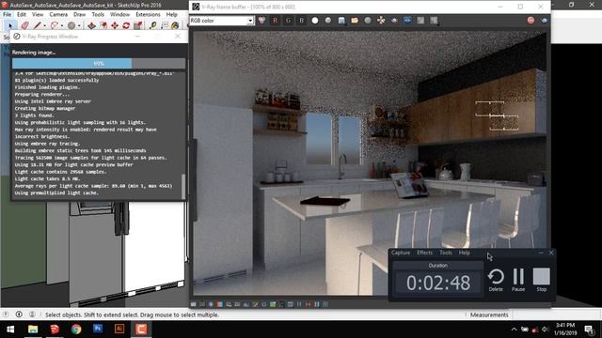Image resolution: width=602 pixels, height=338 pixels.
Task: Select the SketchUp Select arrow tool
Action: click(x=10, y=25)
